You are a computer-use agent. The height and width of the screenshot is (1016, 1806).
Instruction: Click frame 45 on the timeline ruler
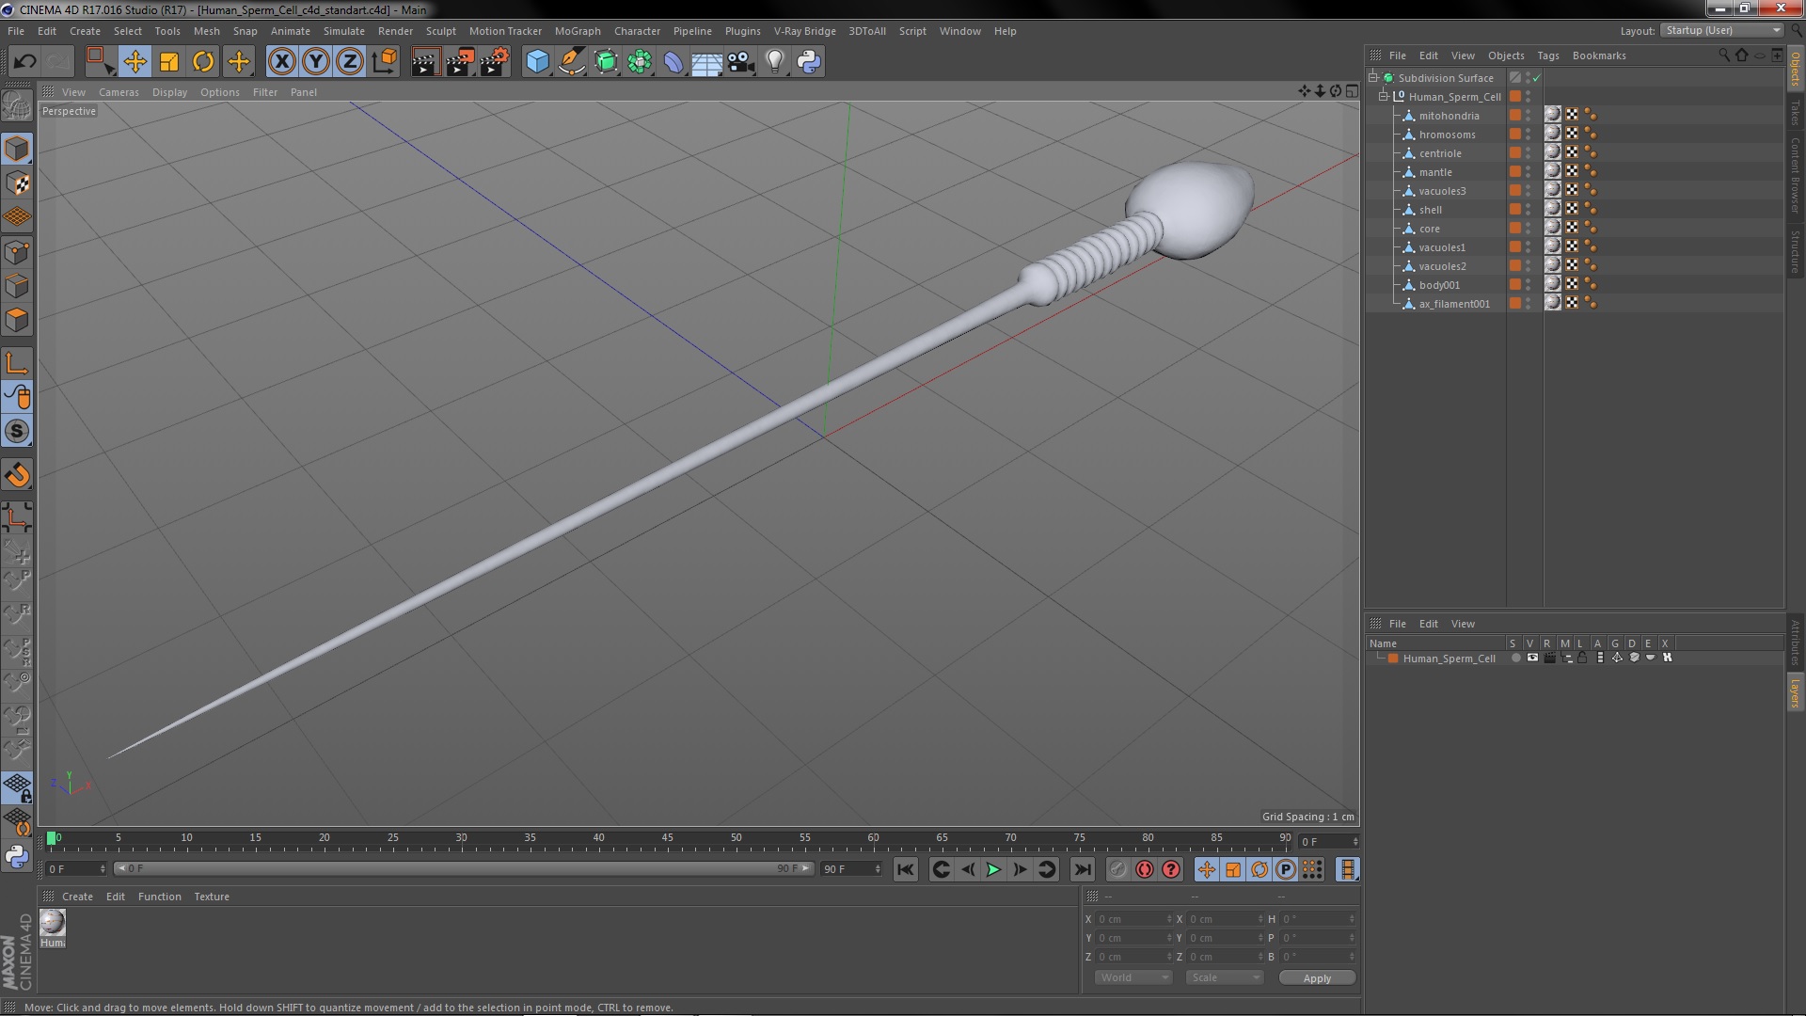667,838
